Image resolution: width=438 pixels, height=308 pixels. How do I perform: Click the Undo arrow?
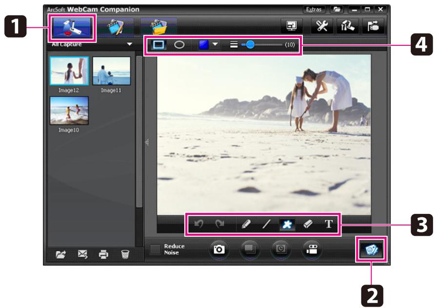[199, 224]
